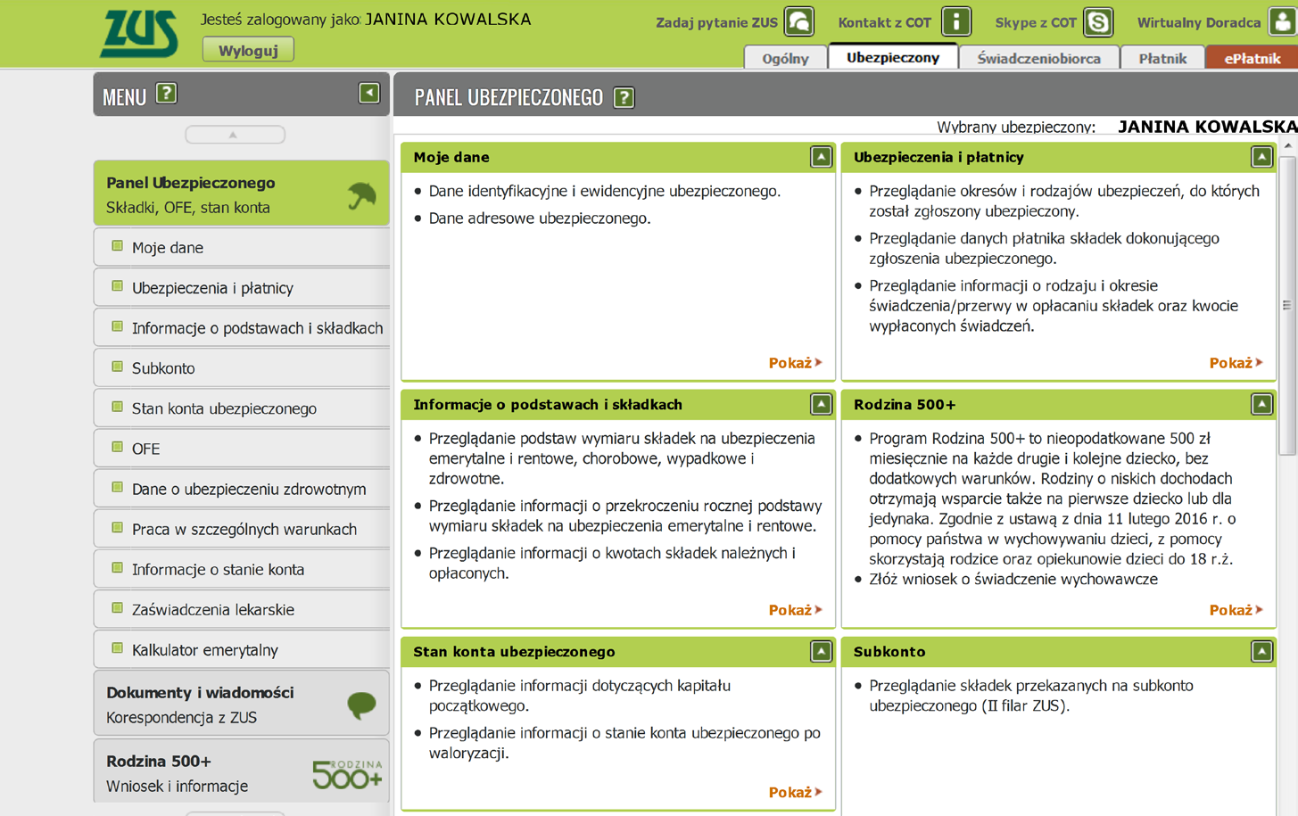The height and width of the screenshot is (816, 1298).
Task: Switch to the Świadczeniobiorca tab
Action: (1038, 58)
